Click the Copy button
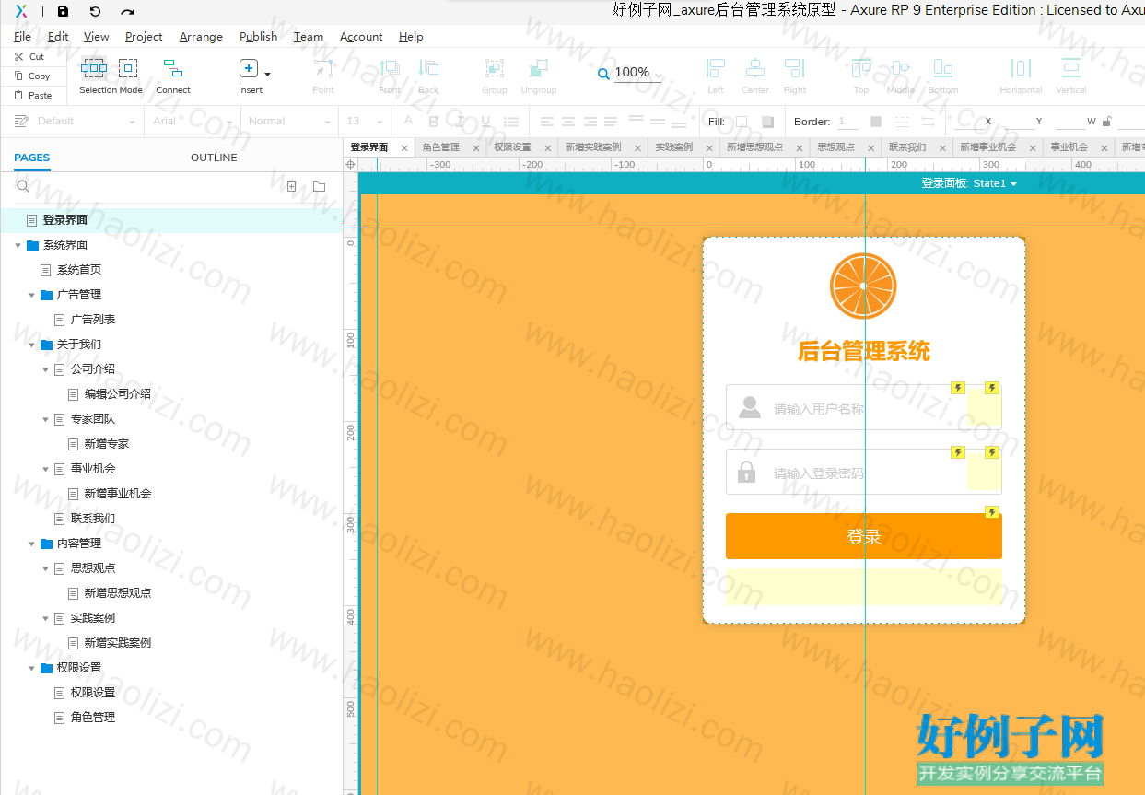 32,76
